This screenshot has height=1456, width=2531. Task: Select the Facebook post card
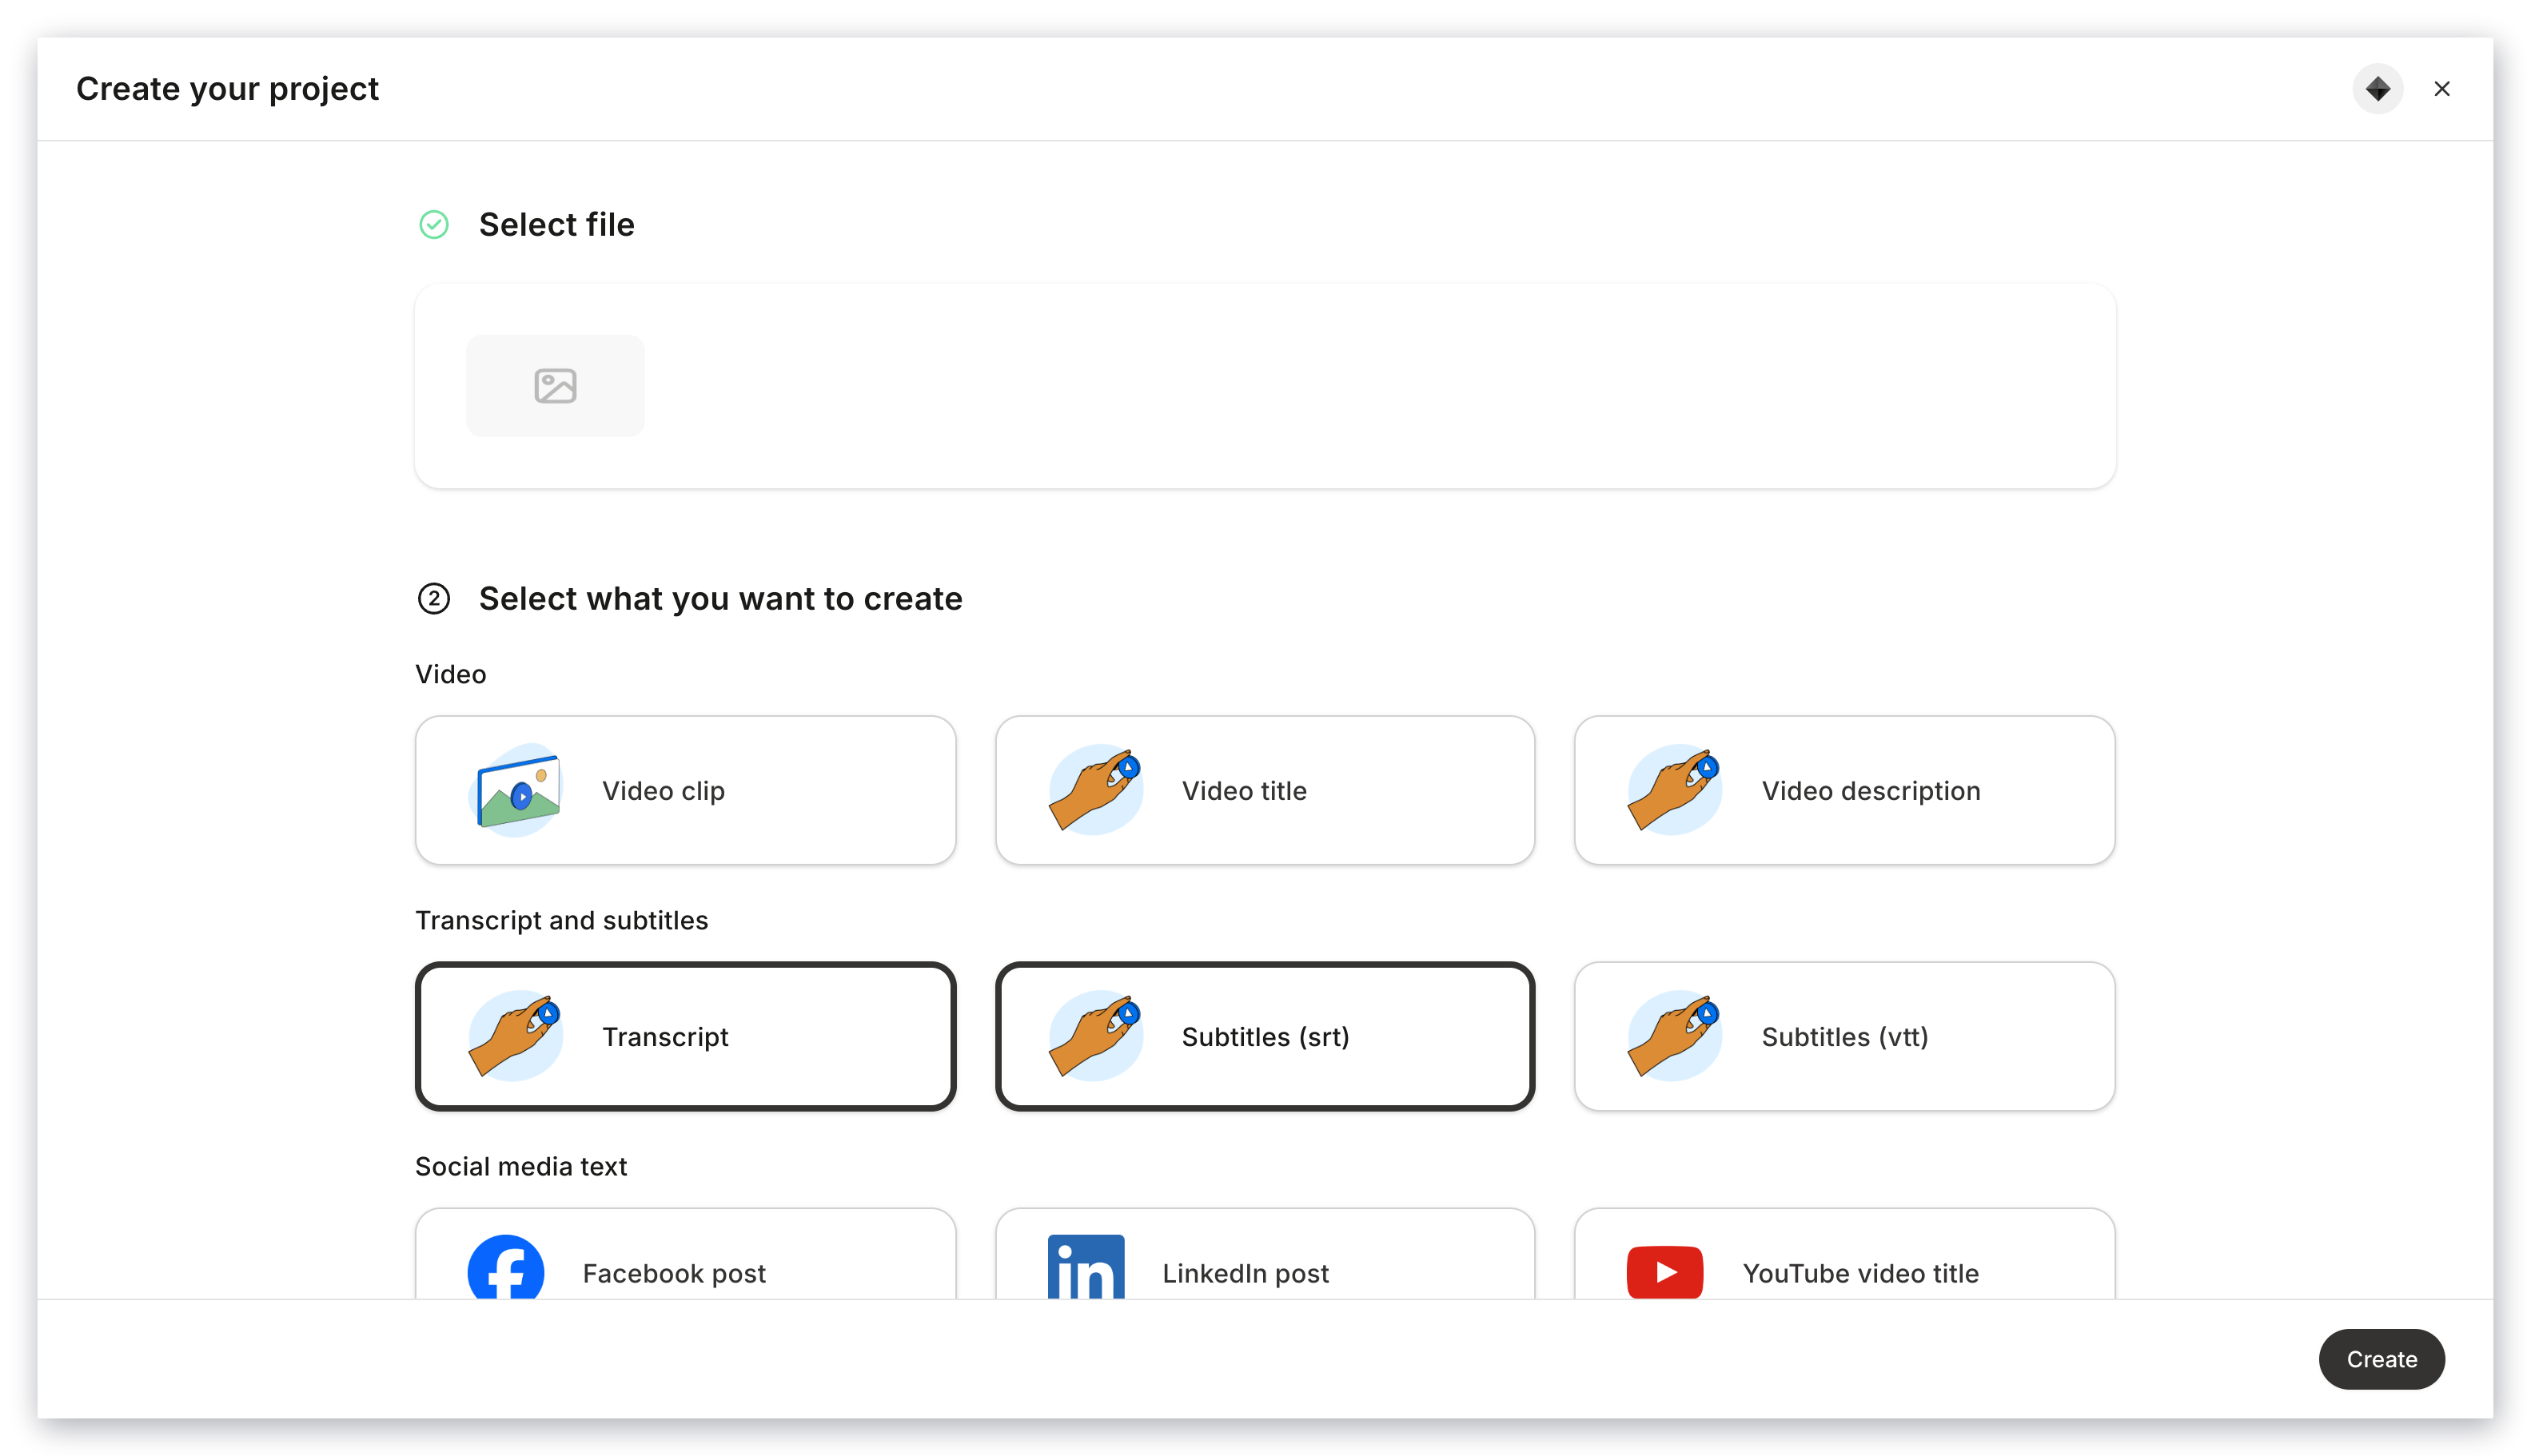click(685, 1255)
